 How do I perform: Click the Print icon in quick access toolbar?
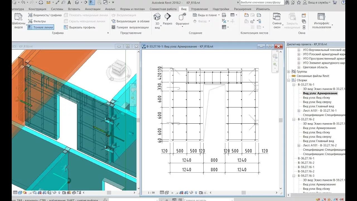41,3
